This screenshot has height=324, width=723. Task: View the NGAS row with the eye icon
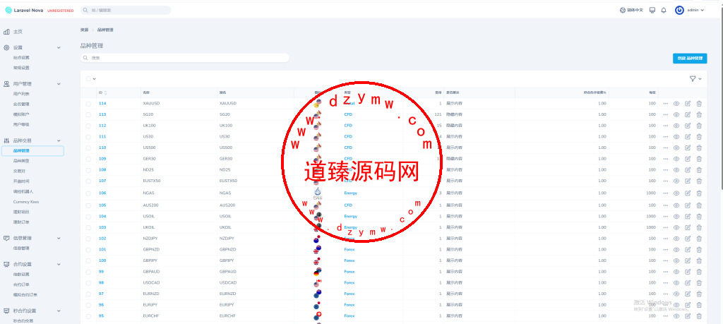click(676, 193)
